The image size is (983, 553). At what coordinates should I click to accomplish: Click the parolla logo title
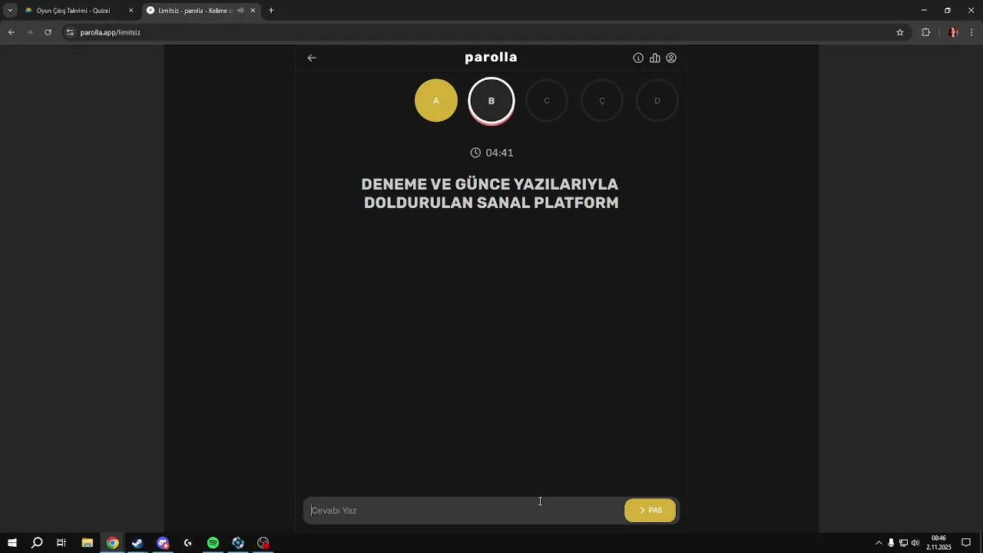tap(491, 58)
